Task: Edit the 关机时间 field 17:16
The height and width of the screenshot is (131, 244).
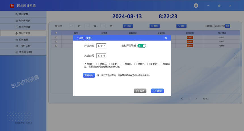Action: pos(101,56)
